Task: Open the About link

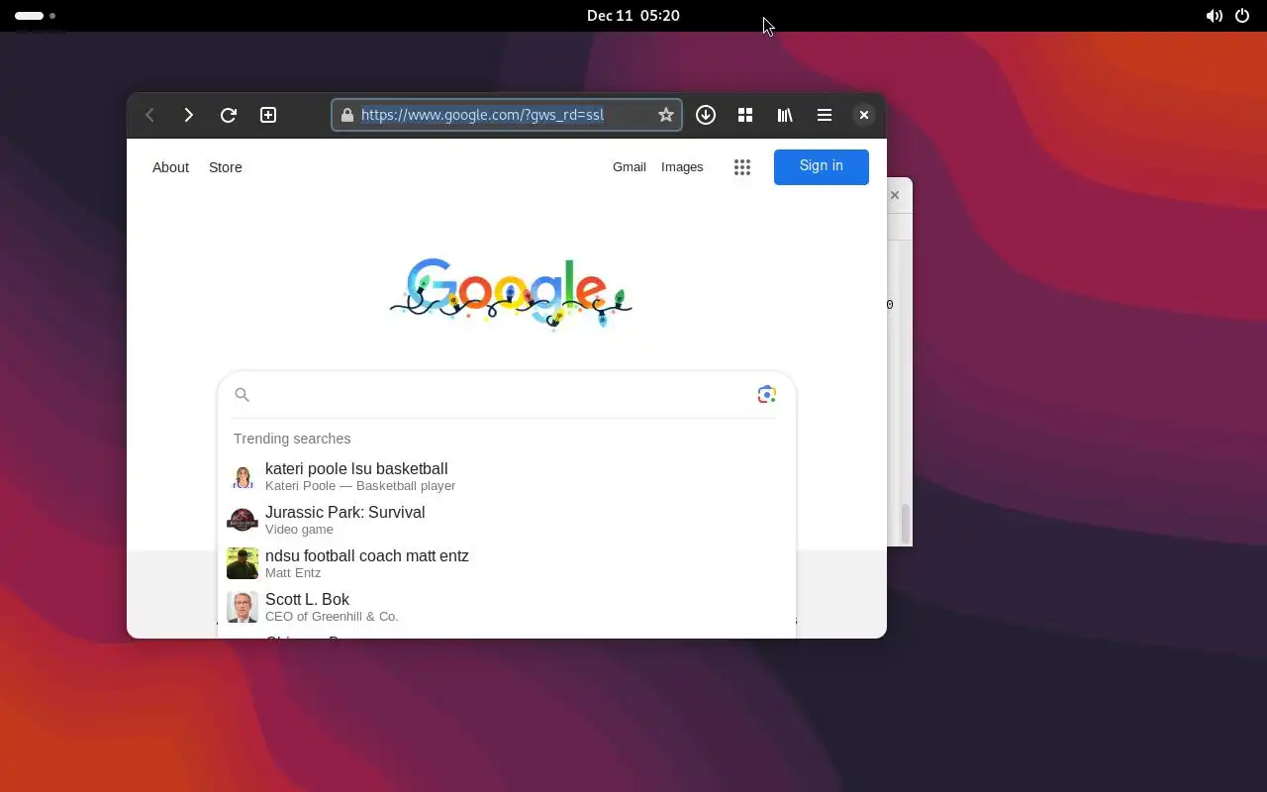Action: pos(170,167)
